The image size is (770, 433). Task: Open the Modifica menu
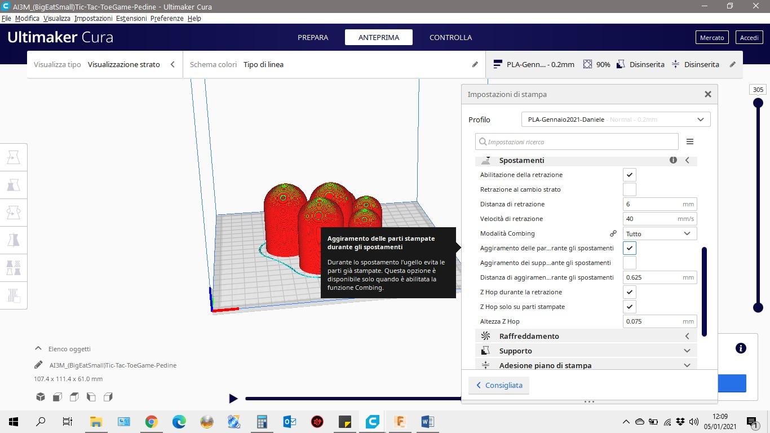point(27,18)
